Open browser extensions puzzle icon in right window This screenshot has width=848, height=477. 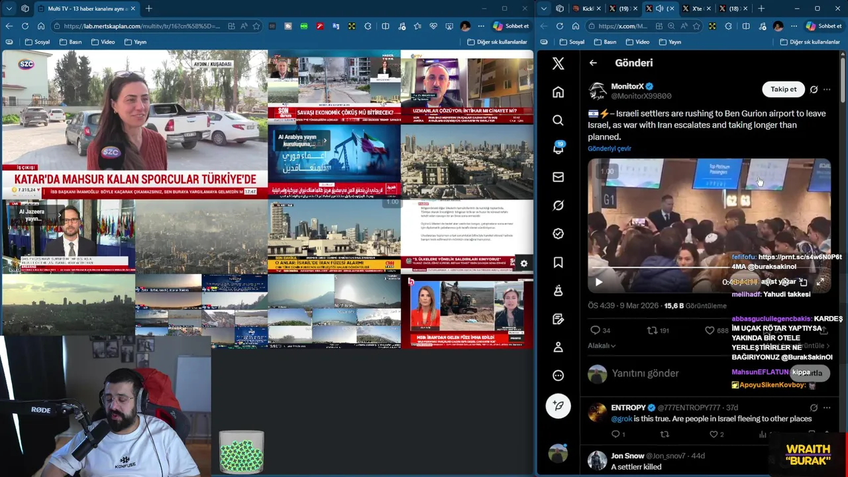(x=729, y=26)
